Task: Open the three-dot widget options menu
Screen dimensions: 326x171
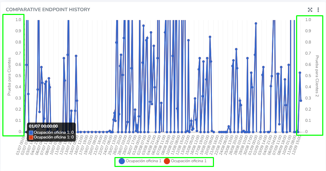Action: coord(318,10)
